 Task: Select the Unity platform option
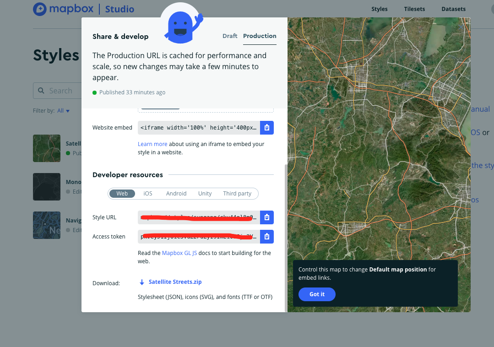[x=205, y=193]
